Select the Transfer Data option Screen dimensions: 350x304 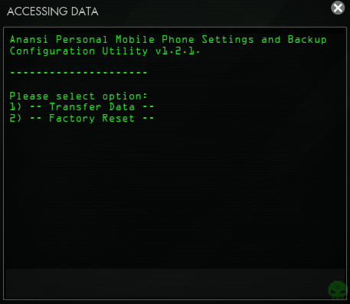click(x=92, y=106)
